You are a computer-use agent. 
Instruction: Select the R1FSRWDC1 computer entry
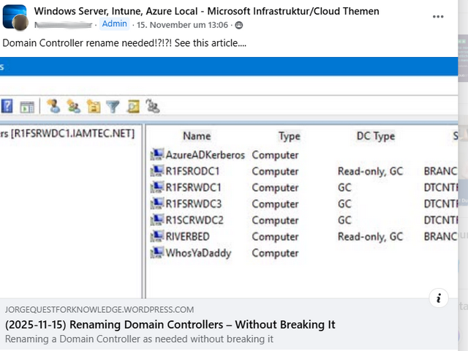(193, 187)
